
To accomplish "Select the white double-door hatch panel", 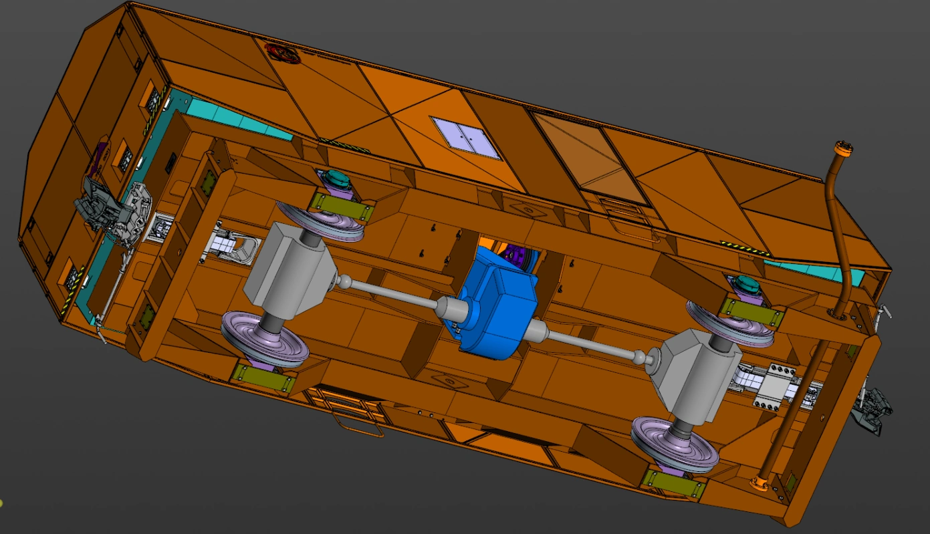I will click(465, 137).
